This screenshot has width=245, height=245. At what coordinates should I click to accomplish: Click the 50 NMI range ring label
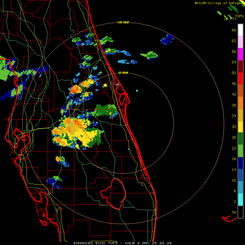(123, 73)
